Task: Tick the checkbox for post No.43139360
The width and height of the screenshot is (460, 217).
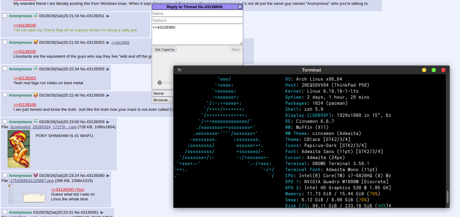Action: point(5,175)
